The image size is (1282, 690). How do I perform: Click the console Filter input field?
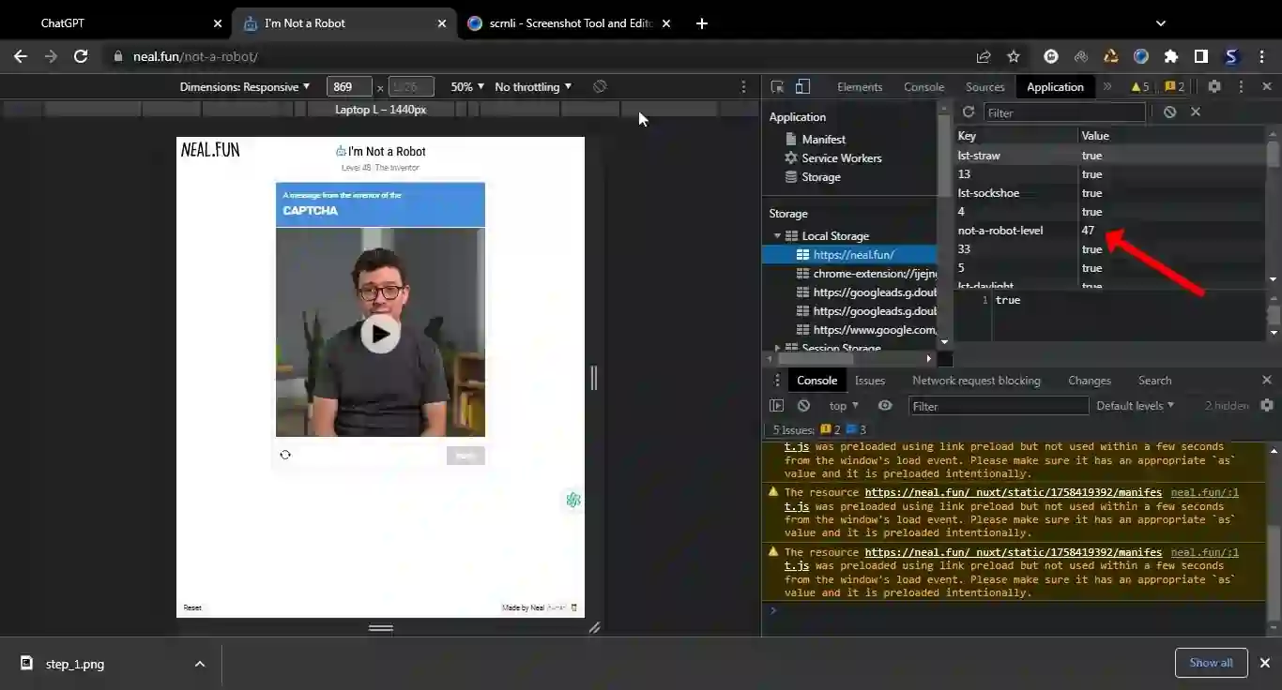[999, 406]
